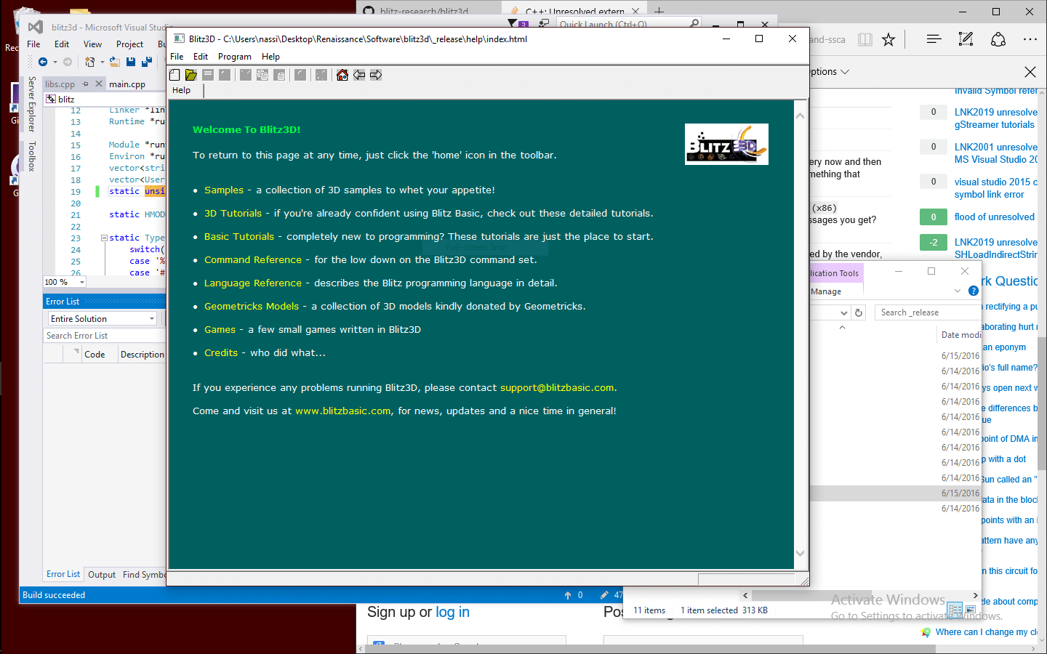Open the Toolbox side tab
This screenshot has height=654, width=1047.
click(x=32, y=156)
